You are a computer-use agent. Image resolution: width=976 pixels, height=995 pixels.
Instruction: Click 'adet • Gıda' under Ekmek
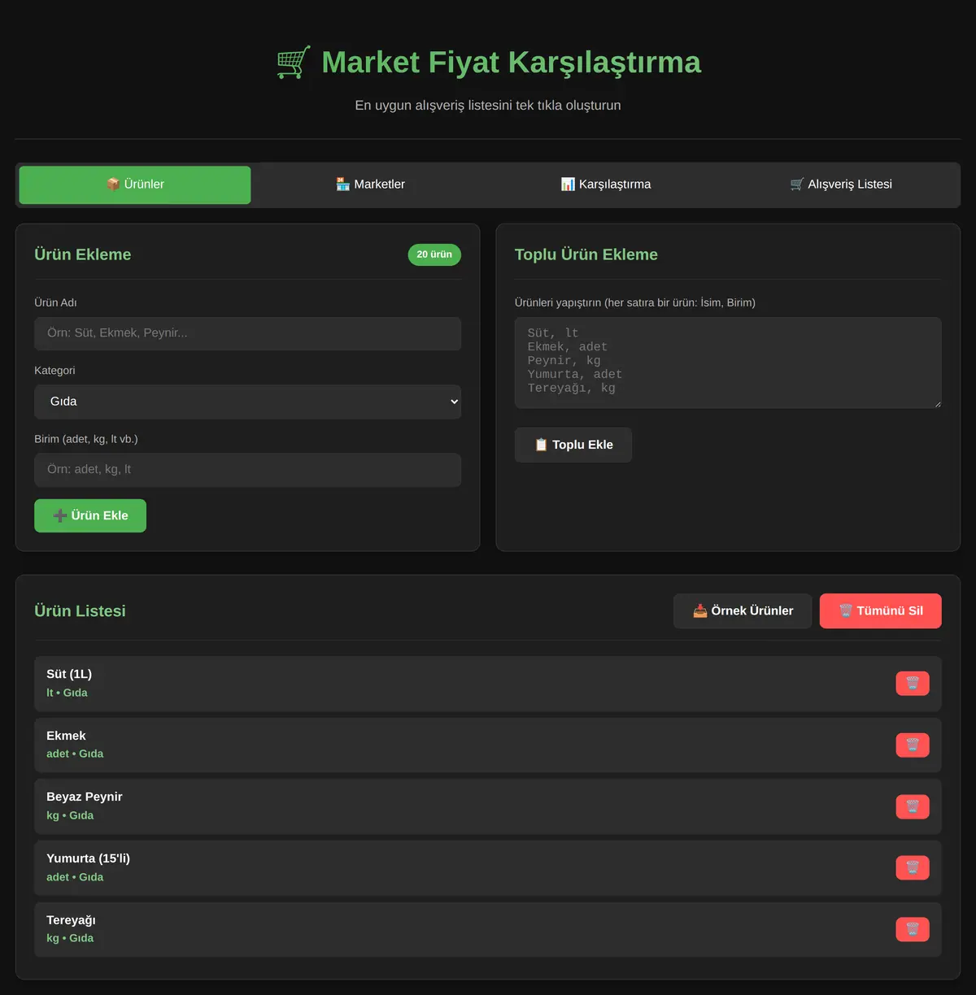tap(75, 754)
